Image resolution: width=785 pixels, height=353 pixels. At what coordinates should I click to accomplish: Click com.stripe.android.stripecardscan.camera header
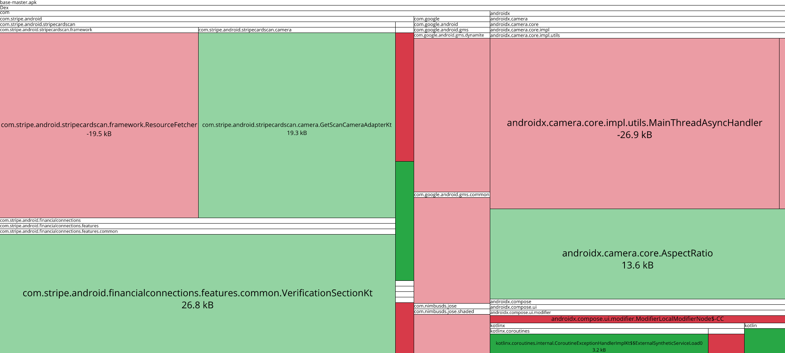click(297, 30)
